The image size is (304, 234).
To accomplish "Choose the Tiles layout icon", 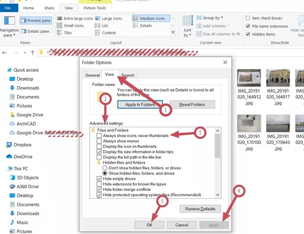I will point(60,33).
